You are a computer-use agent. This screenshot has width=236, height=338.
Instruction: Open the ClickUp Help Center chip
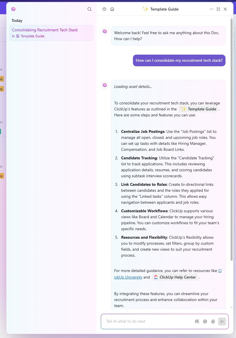175,277
